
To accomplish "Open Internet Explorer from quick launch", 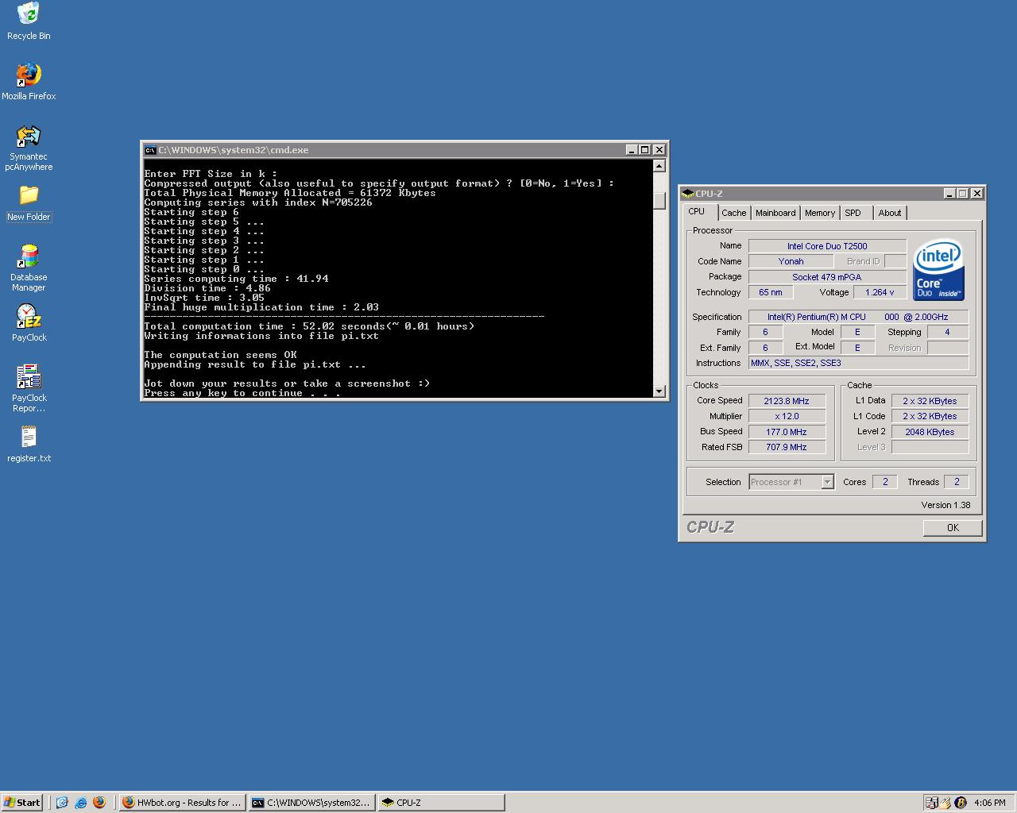I will click(80, 803).
